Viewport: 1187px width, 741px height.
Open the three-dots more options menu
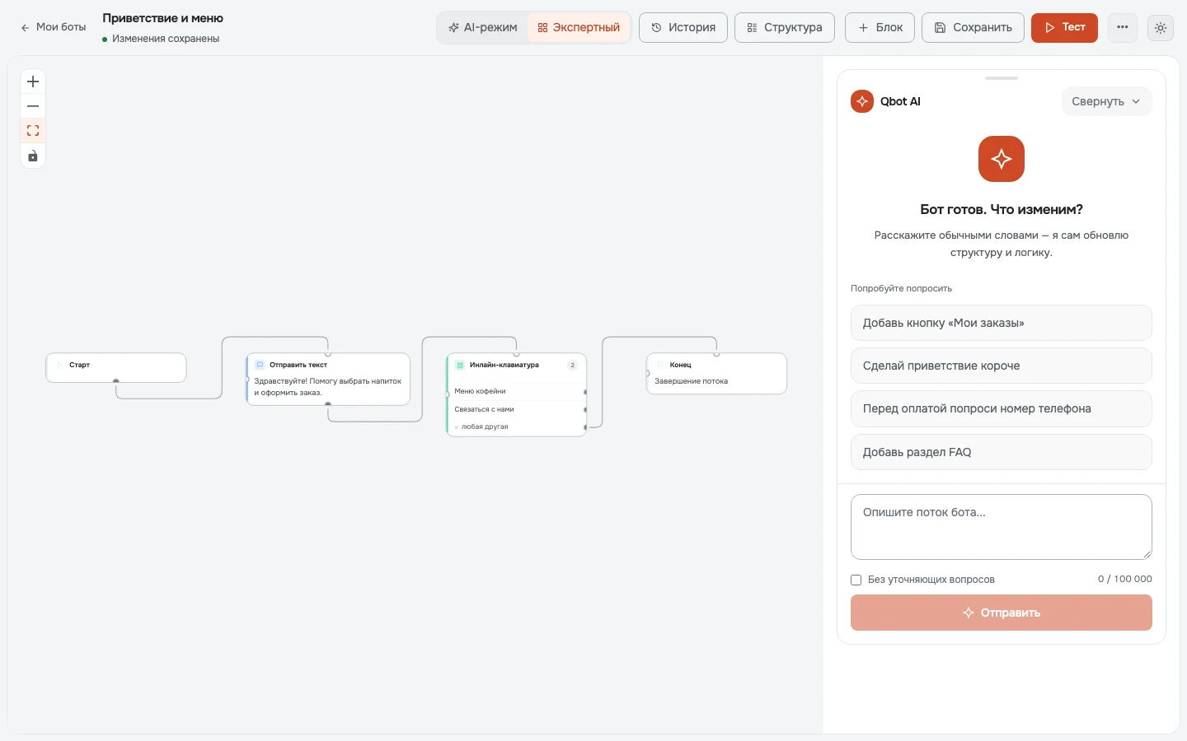point(1123,27)
